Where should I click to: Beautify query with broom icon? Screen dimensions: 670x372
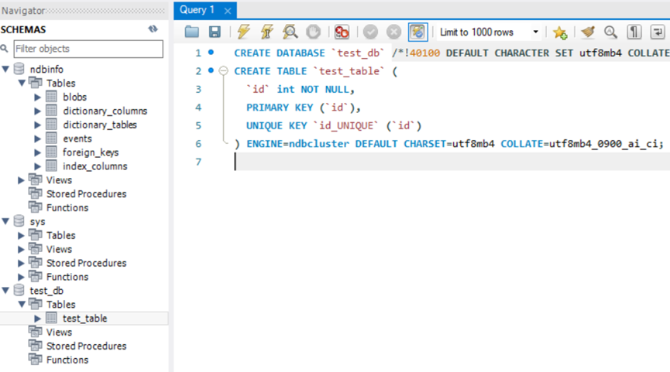588,32
